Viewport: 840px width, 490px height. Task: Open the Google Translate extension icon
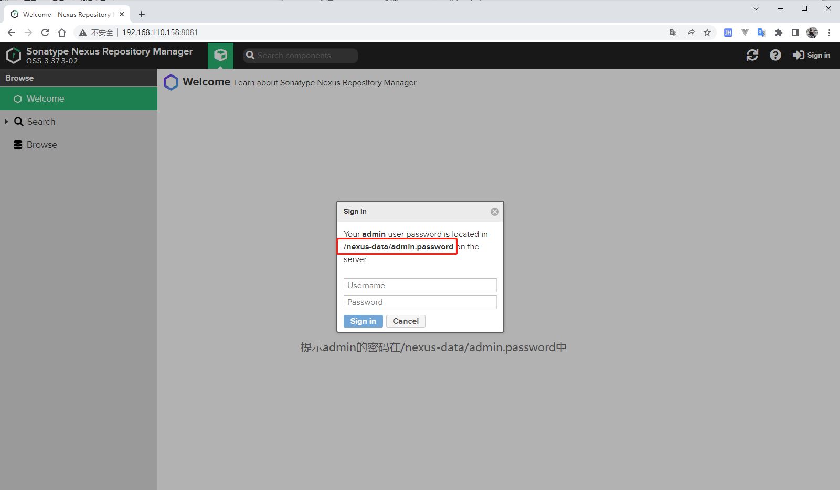pos(761,32)
